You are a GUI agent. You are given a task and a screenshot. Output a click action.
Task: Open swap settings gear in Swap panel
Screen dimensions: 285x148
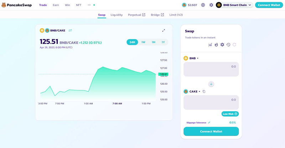pos(222,45)
